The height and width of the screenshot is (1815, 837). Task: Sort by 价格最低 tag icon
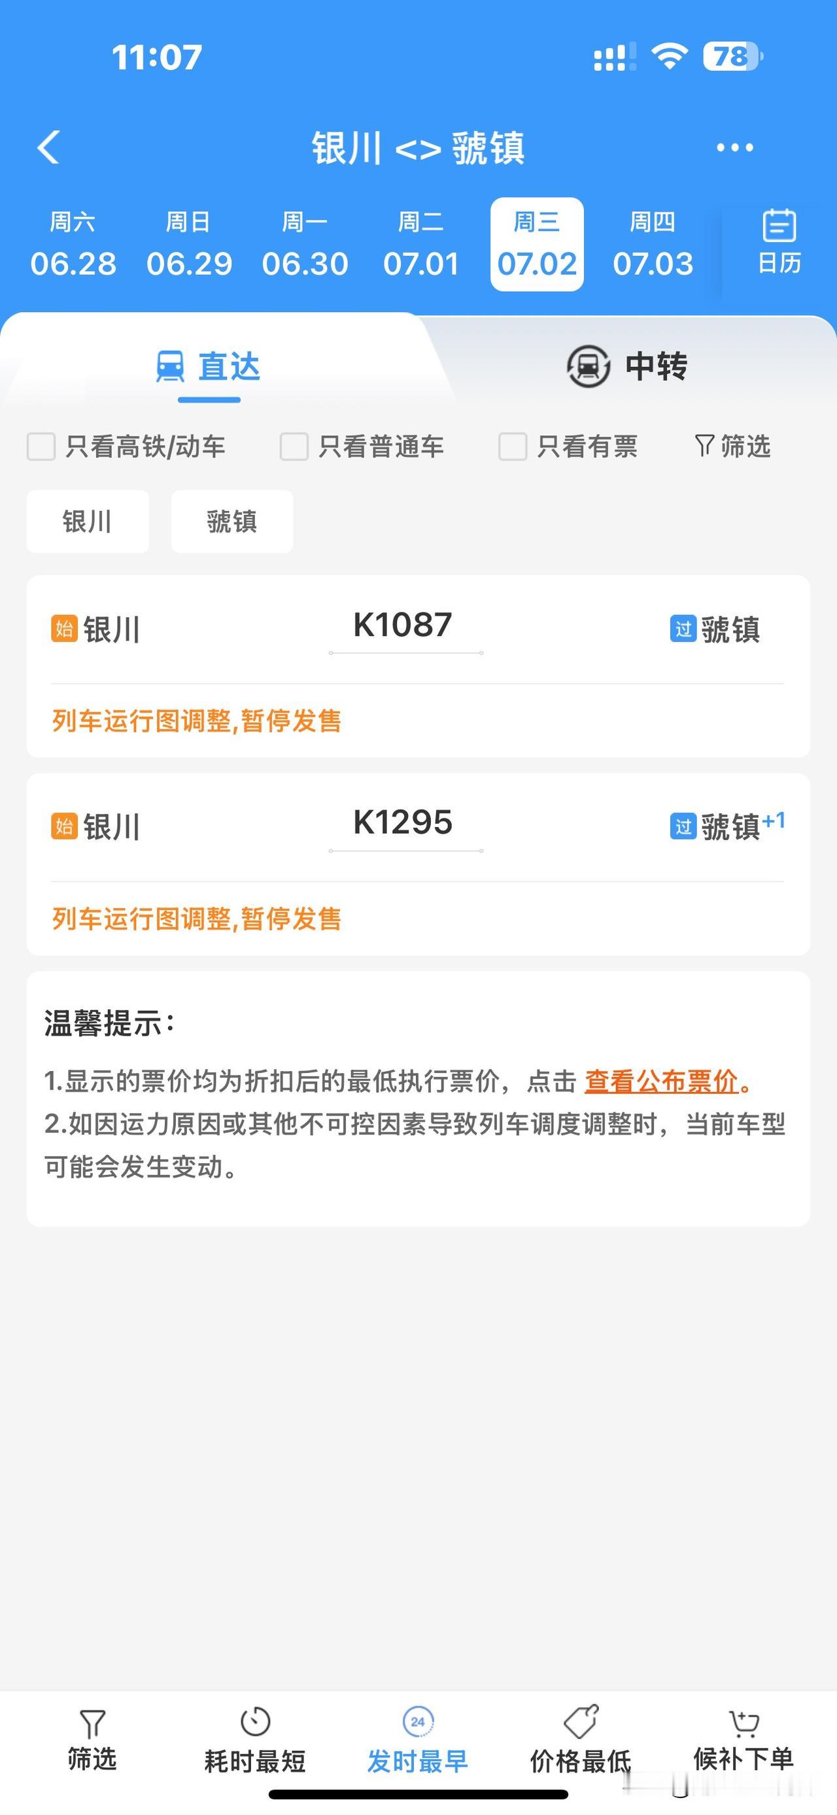click(x=581, y=1721)
